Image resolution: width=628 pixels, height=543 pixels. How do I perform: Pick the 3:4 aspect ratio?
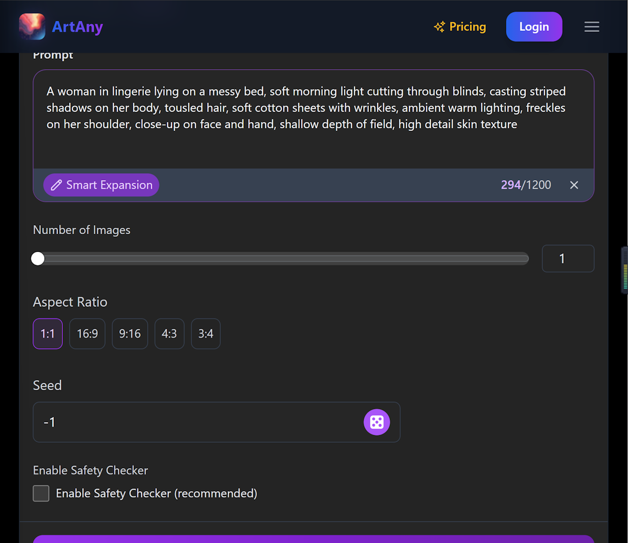click(205, 334)
